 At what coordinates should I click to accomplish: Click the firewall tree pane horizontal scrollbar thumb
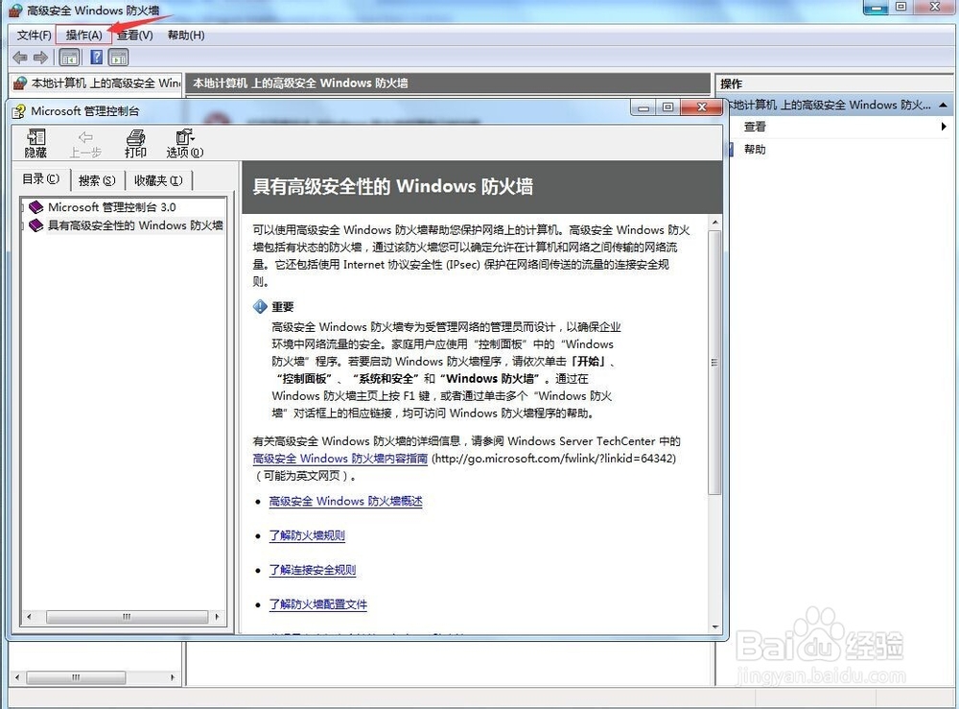[x=76, y=677]
